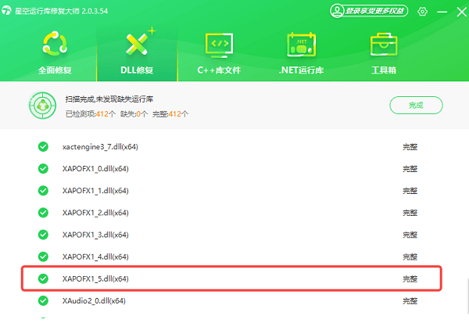
Task: Click 完整 status of XAPOFX1_3.dll
Action: pyautogui.click(x=410, y=235)
